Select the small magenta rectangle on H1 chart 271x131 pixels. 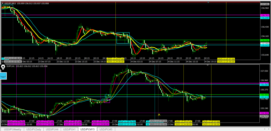pyautogui.click(x=107, y=101)
